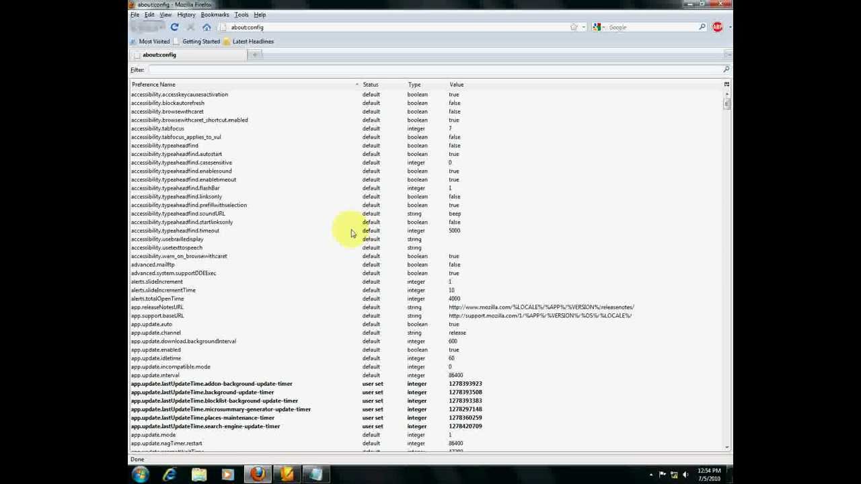Click the Stop loading X icon

(190, 28)
